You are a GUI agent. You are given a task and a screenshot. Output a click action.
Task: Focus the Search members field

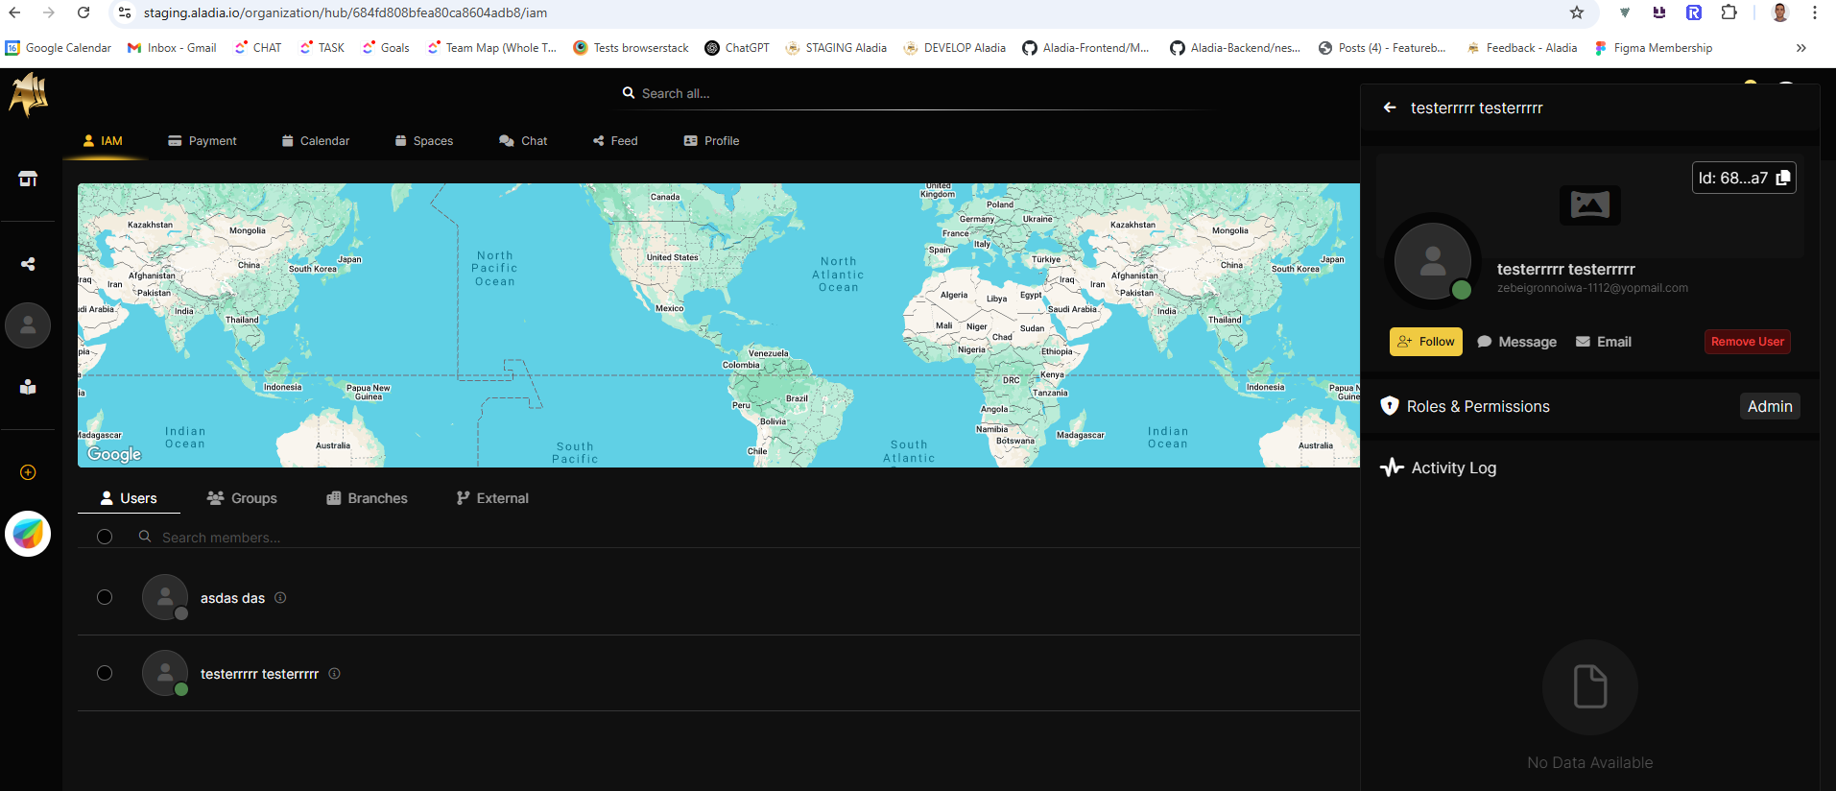click(x=749, y=538)
